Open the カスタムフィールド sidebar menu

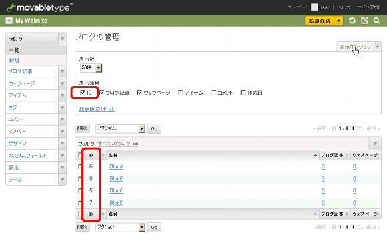coord(32,156)
